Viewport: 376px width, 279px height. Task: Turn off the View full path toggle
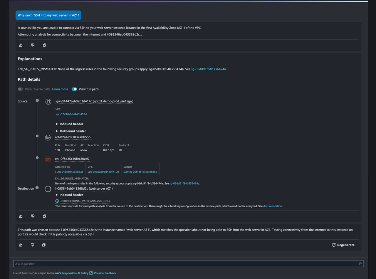74,89
